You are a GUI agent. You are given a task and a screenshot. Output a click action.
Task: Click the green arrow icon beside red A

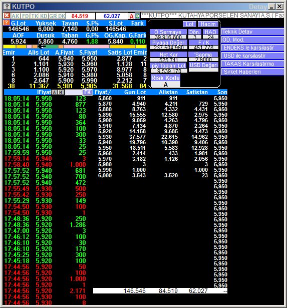click(138, 16)
